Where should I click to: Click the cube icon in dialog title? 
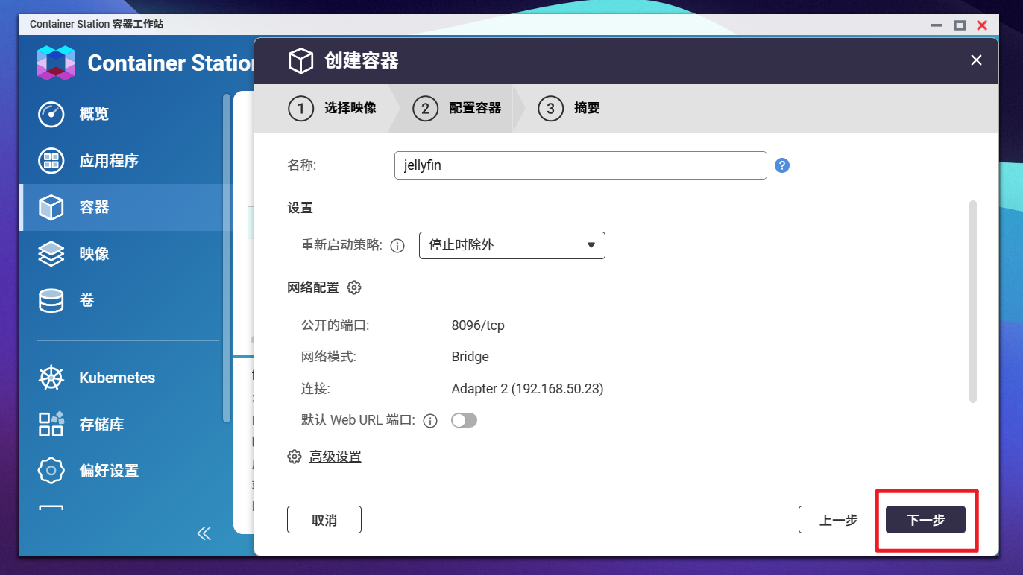point(300,61)
